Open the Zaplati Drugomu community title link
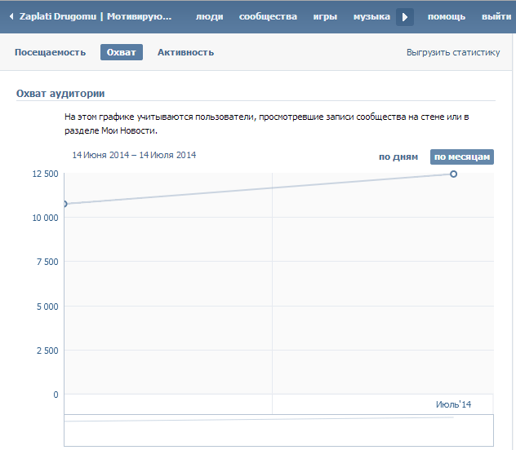The height and width of the screenshot is (450, 516). click(x=96, y=17)
